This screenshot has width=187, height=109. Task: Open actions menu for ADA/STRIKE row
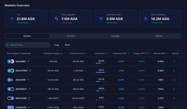[x=174, y=71]
